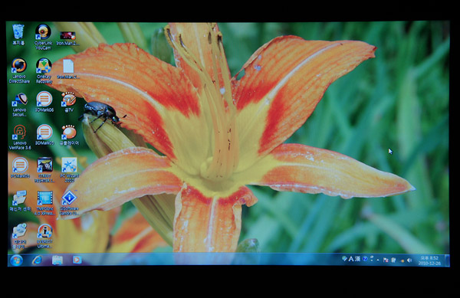
Task: Toggle the IME input mode 'A' indicator
Action: click(x=351, y=259)
